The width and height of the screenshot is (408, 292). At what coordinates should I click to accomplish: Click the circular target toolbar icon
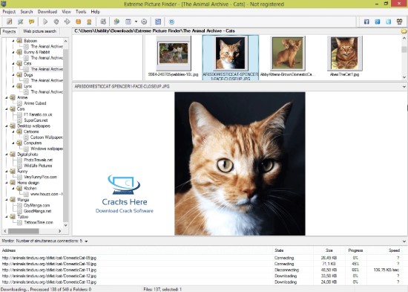[x=144, y=22]
